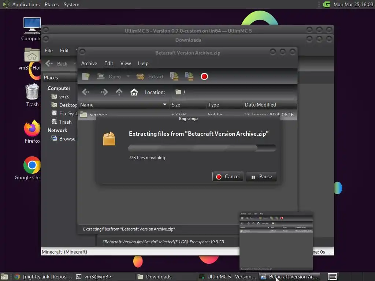This screenshot has width=375, height=281.
Task: Pause the extraction
Action: point(261,177)
